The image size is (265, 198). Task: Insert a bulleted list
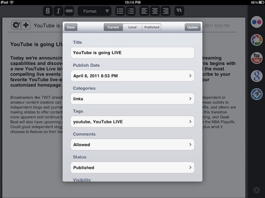coord(120,11)
